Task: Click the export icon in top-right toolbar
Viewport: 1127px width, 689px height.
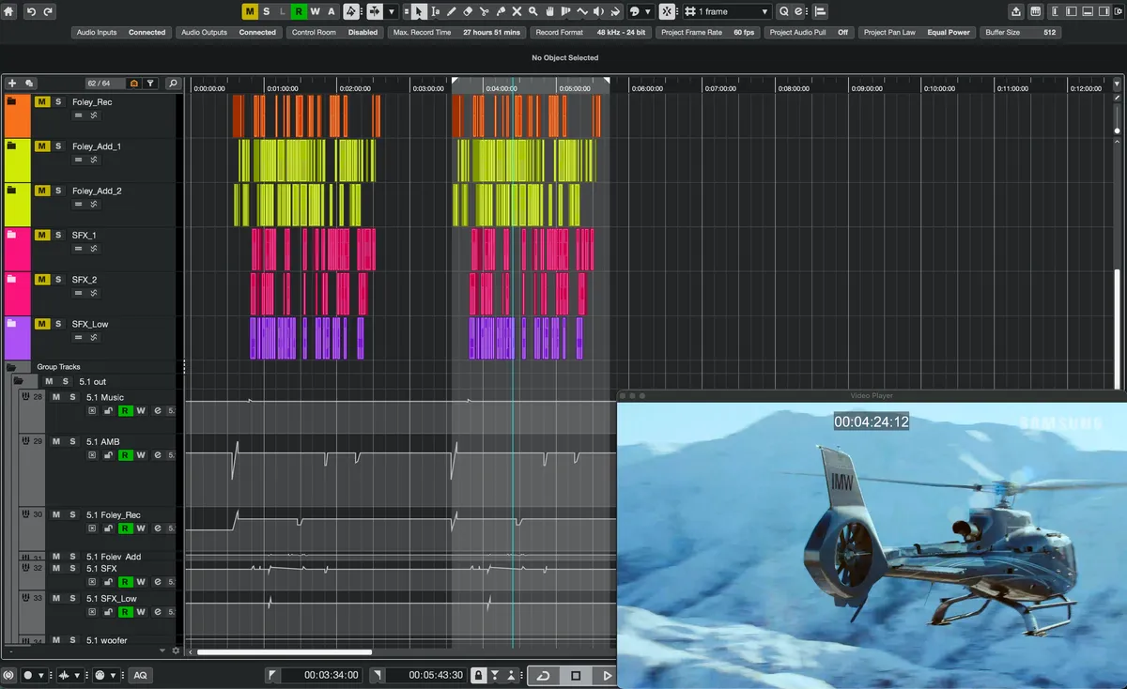Action: (1016, 11)
